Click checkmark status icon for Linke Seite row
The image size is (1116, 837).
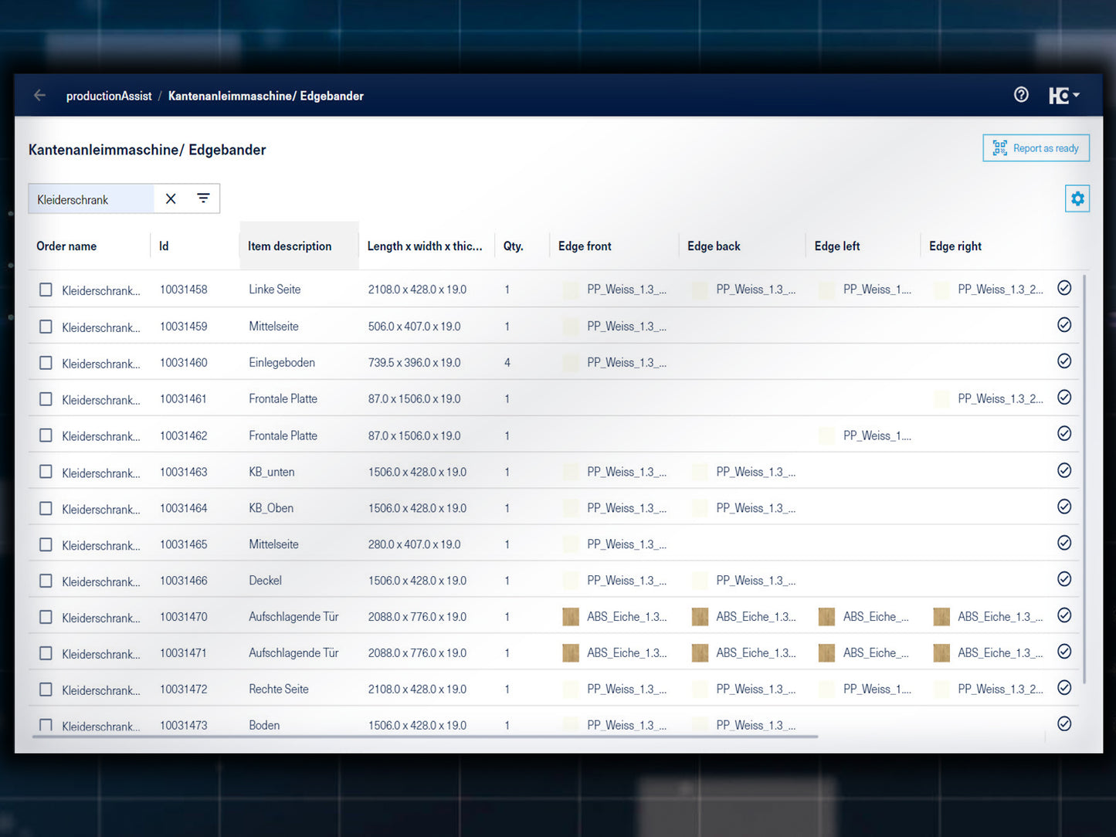pos(1063,288)
